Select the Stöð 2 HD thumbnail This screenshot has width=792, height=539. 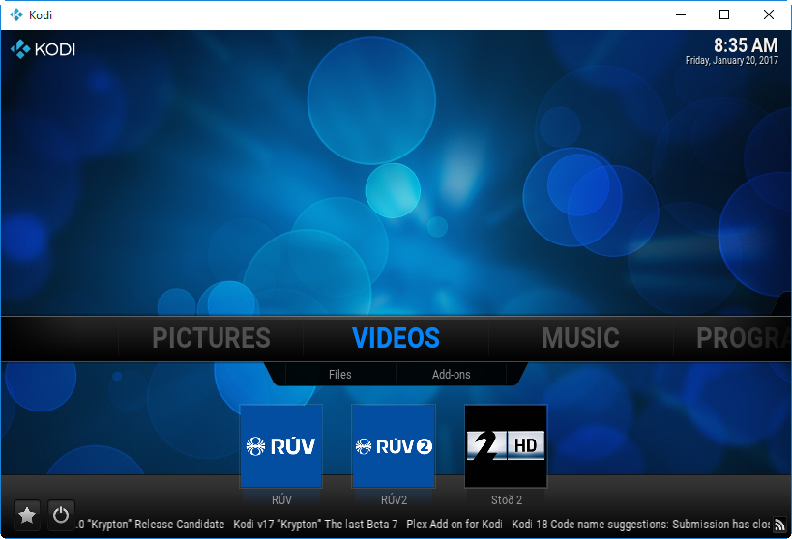pos(506,446)
